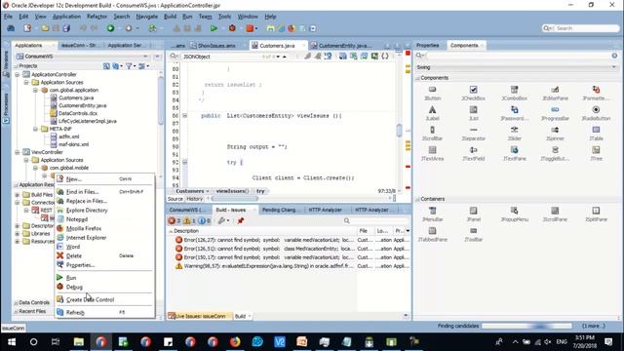Switch to the Properties tab
Screen dimensions: 624x351
coord(427,46)
